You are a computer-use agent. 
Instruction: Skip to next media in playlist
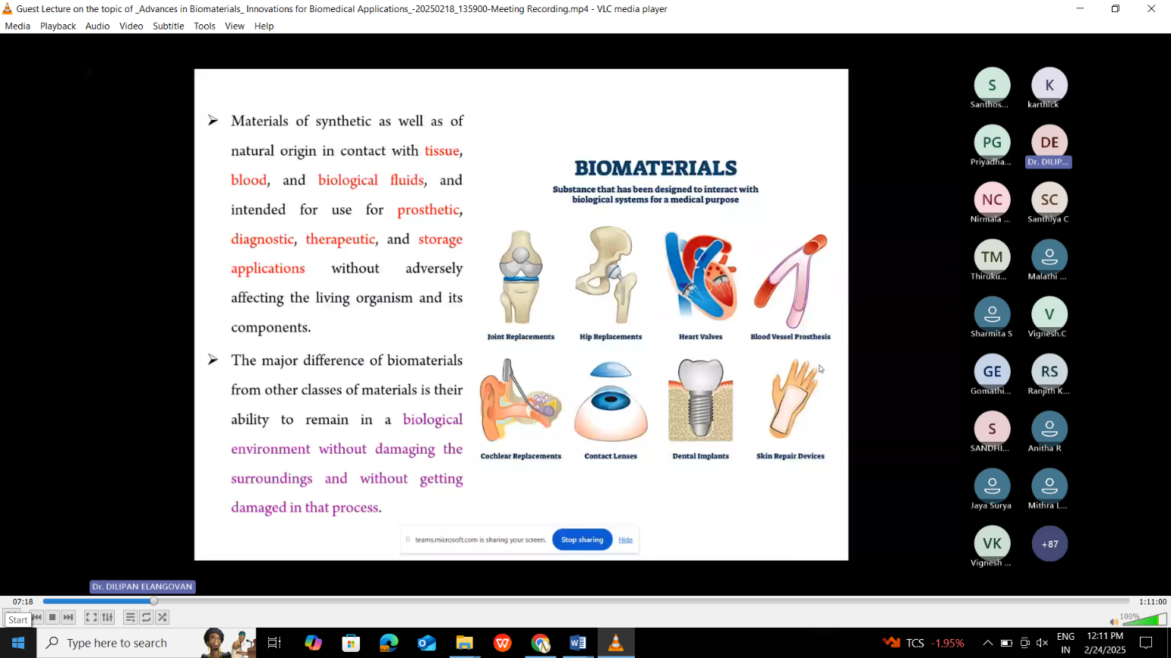68,618
